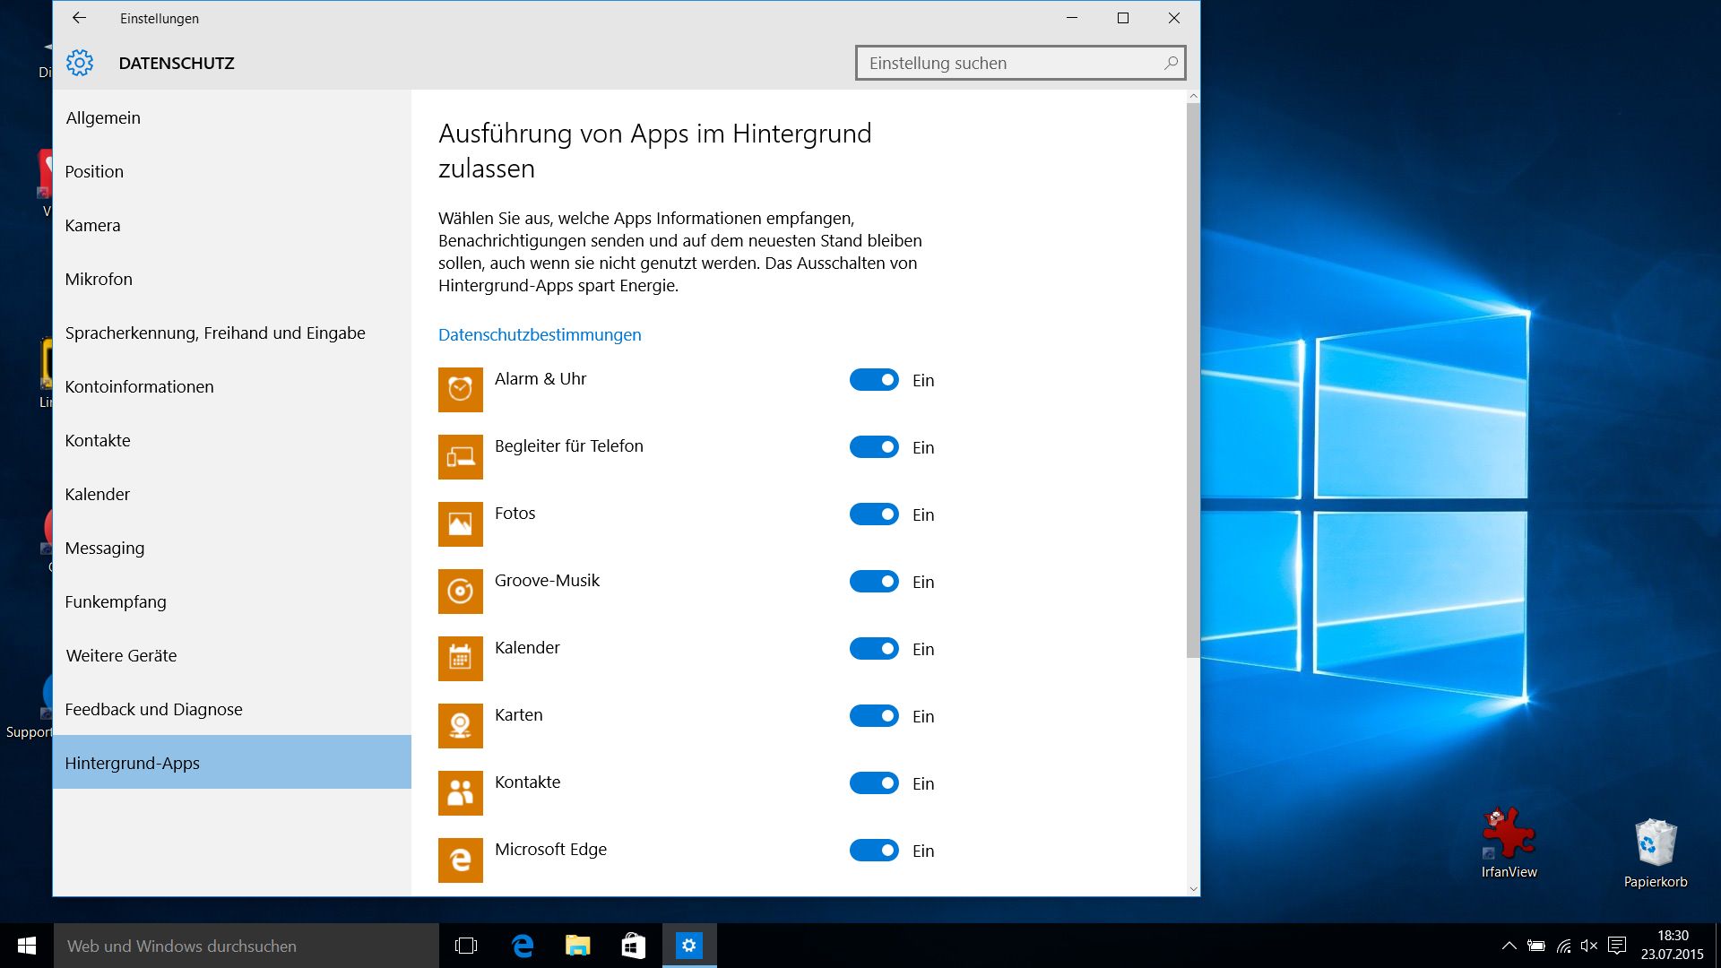Turn off Alarm & Uhr background toggle
Viewport: 1721px width, 968px height.
pos(874,380)
